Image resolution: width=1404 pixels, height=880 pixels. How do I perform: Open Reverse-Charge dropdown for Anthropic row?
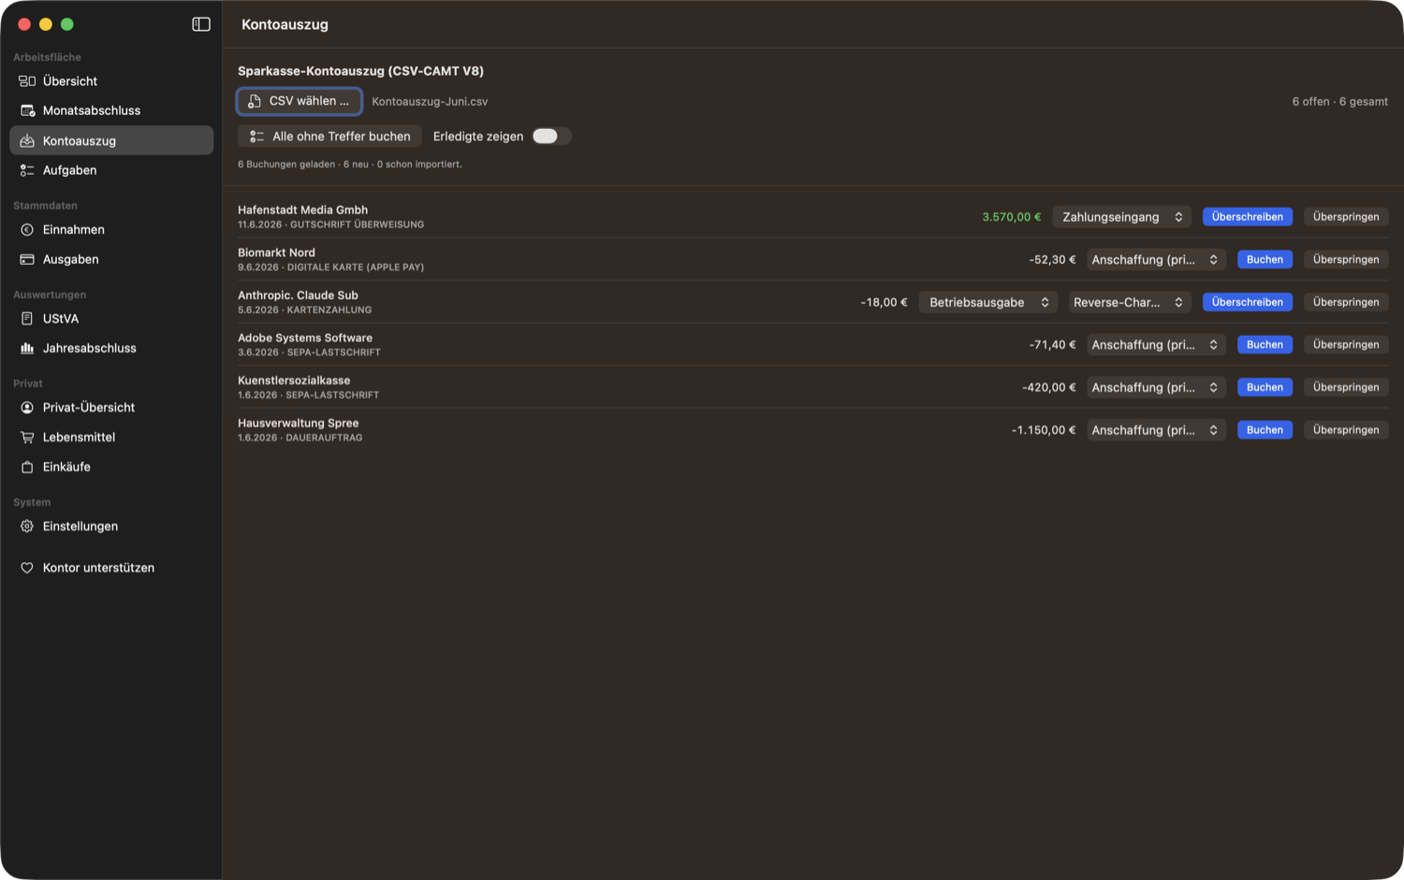tap(1130, 302)
